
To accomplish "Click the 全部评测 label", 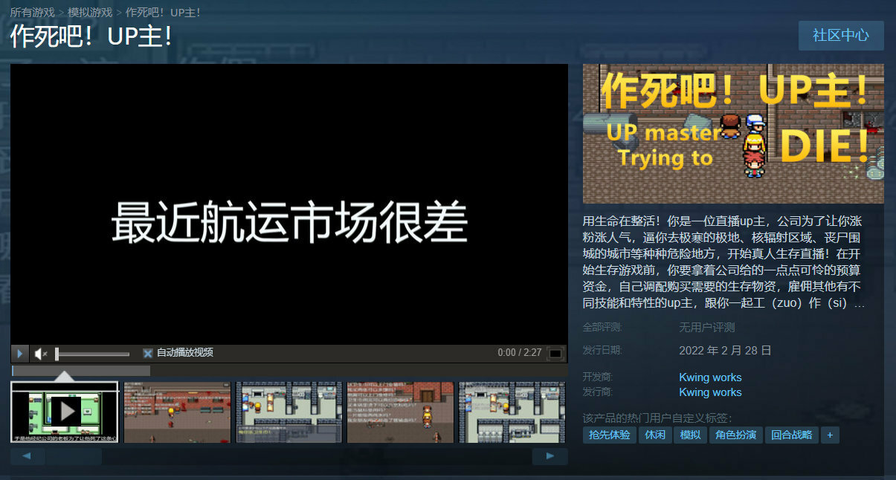I will click(x=602, y=328).
